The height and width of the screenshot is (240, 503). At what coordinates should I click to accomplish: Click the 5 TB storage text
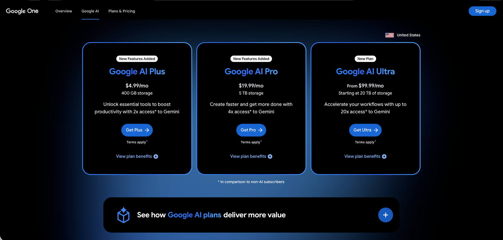251,93
